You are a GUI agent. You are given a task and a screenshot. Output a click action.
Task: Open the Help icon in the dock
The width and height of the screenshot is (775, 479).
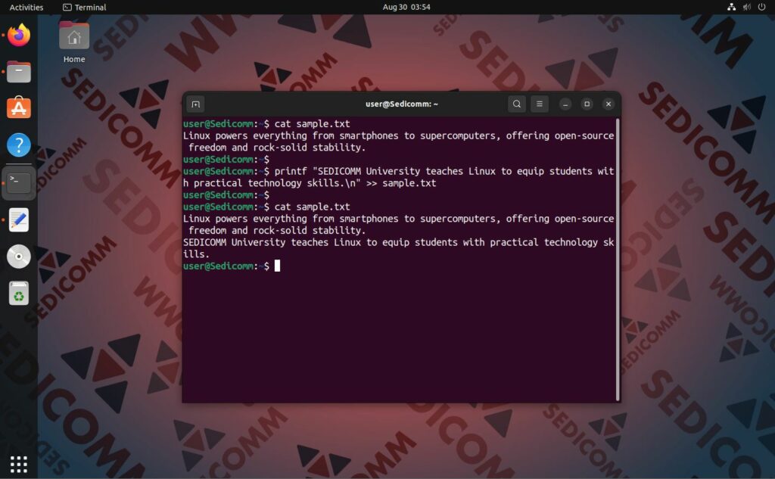(19, 145)
